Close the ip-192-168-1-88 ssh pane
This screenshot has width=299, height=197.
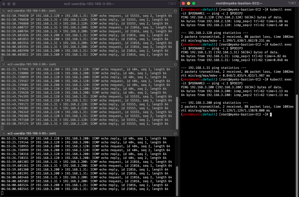coord(3,11)
